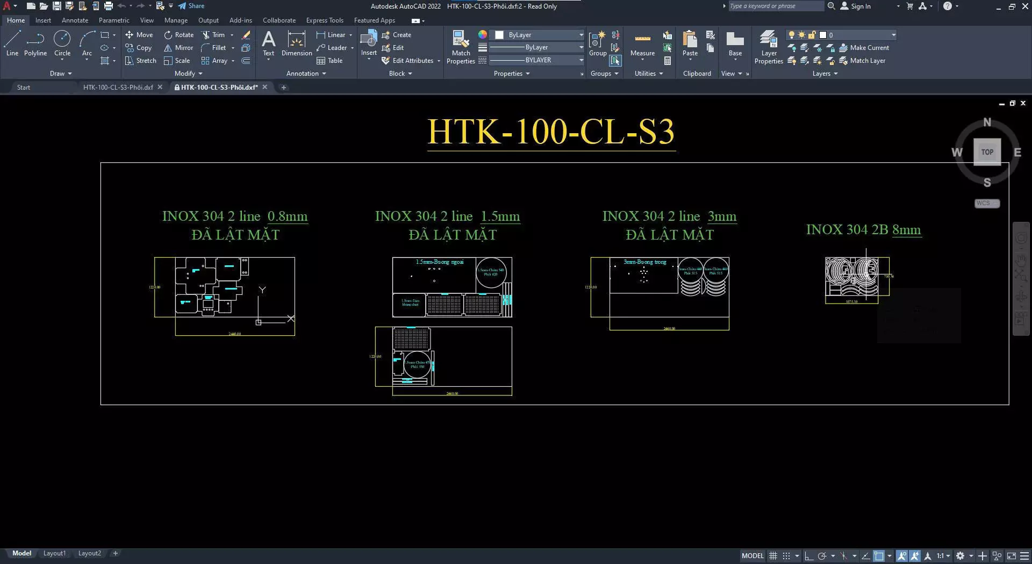Open the Parametric ribbon tab
Image resolution: width=1032 pixels, height=564 pixels.
(x=114, y=20)
